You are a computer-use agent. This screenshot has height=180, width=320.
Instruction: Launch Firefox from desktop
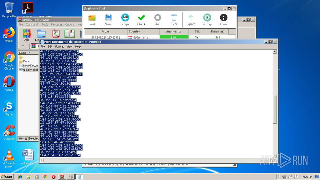pos(9,34)
